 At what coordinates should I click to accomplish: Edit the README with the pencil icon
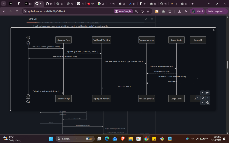146,19
